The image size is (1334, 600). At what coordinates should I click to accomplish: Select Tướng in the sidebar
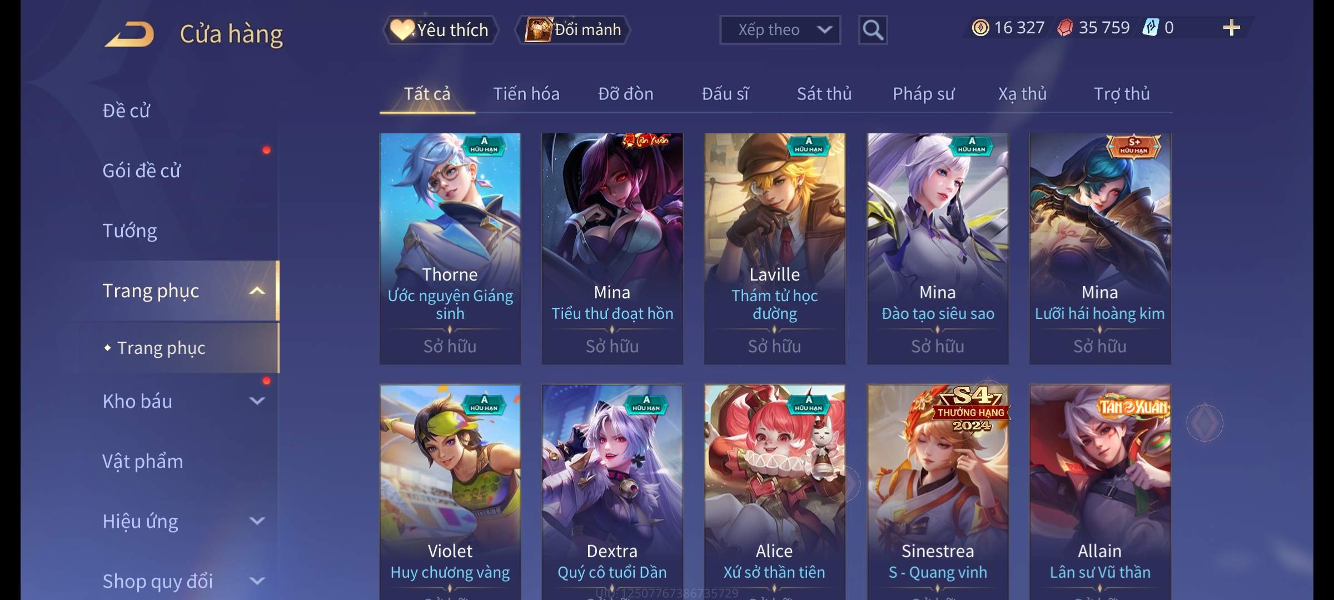(130, 231)
